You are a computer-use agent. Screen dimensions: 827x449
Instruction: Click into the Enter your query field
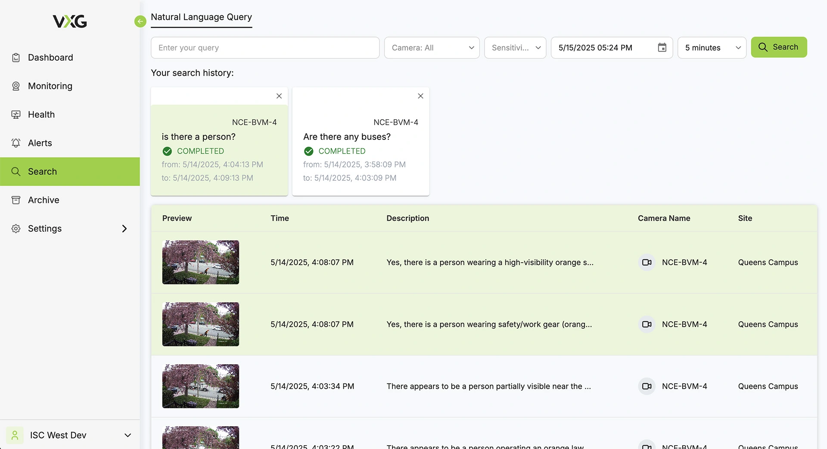265,48
